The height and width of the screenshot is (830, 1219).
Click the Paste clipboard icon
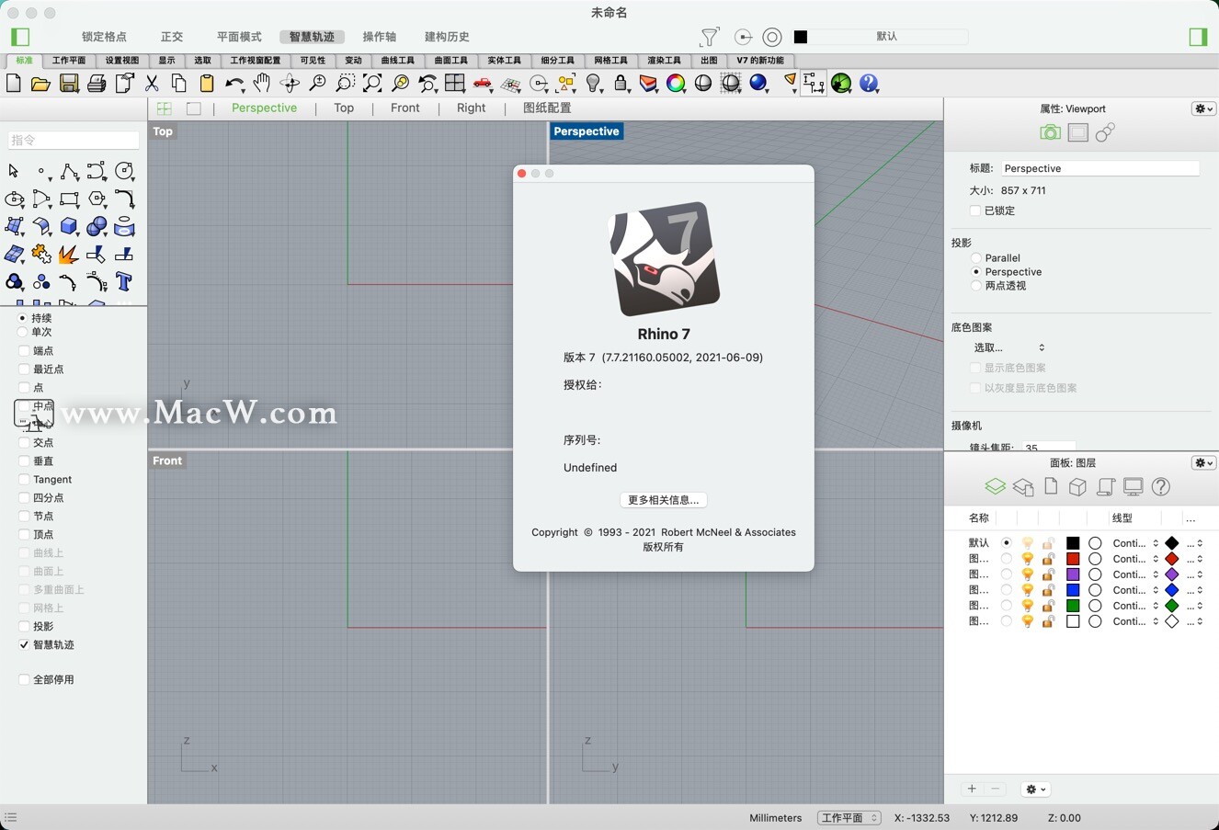point(207,84)
